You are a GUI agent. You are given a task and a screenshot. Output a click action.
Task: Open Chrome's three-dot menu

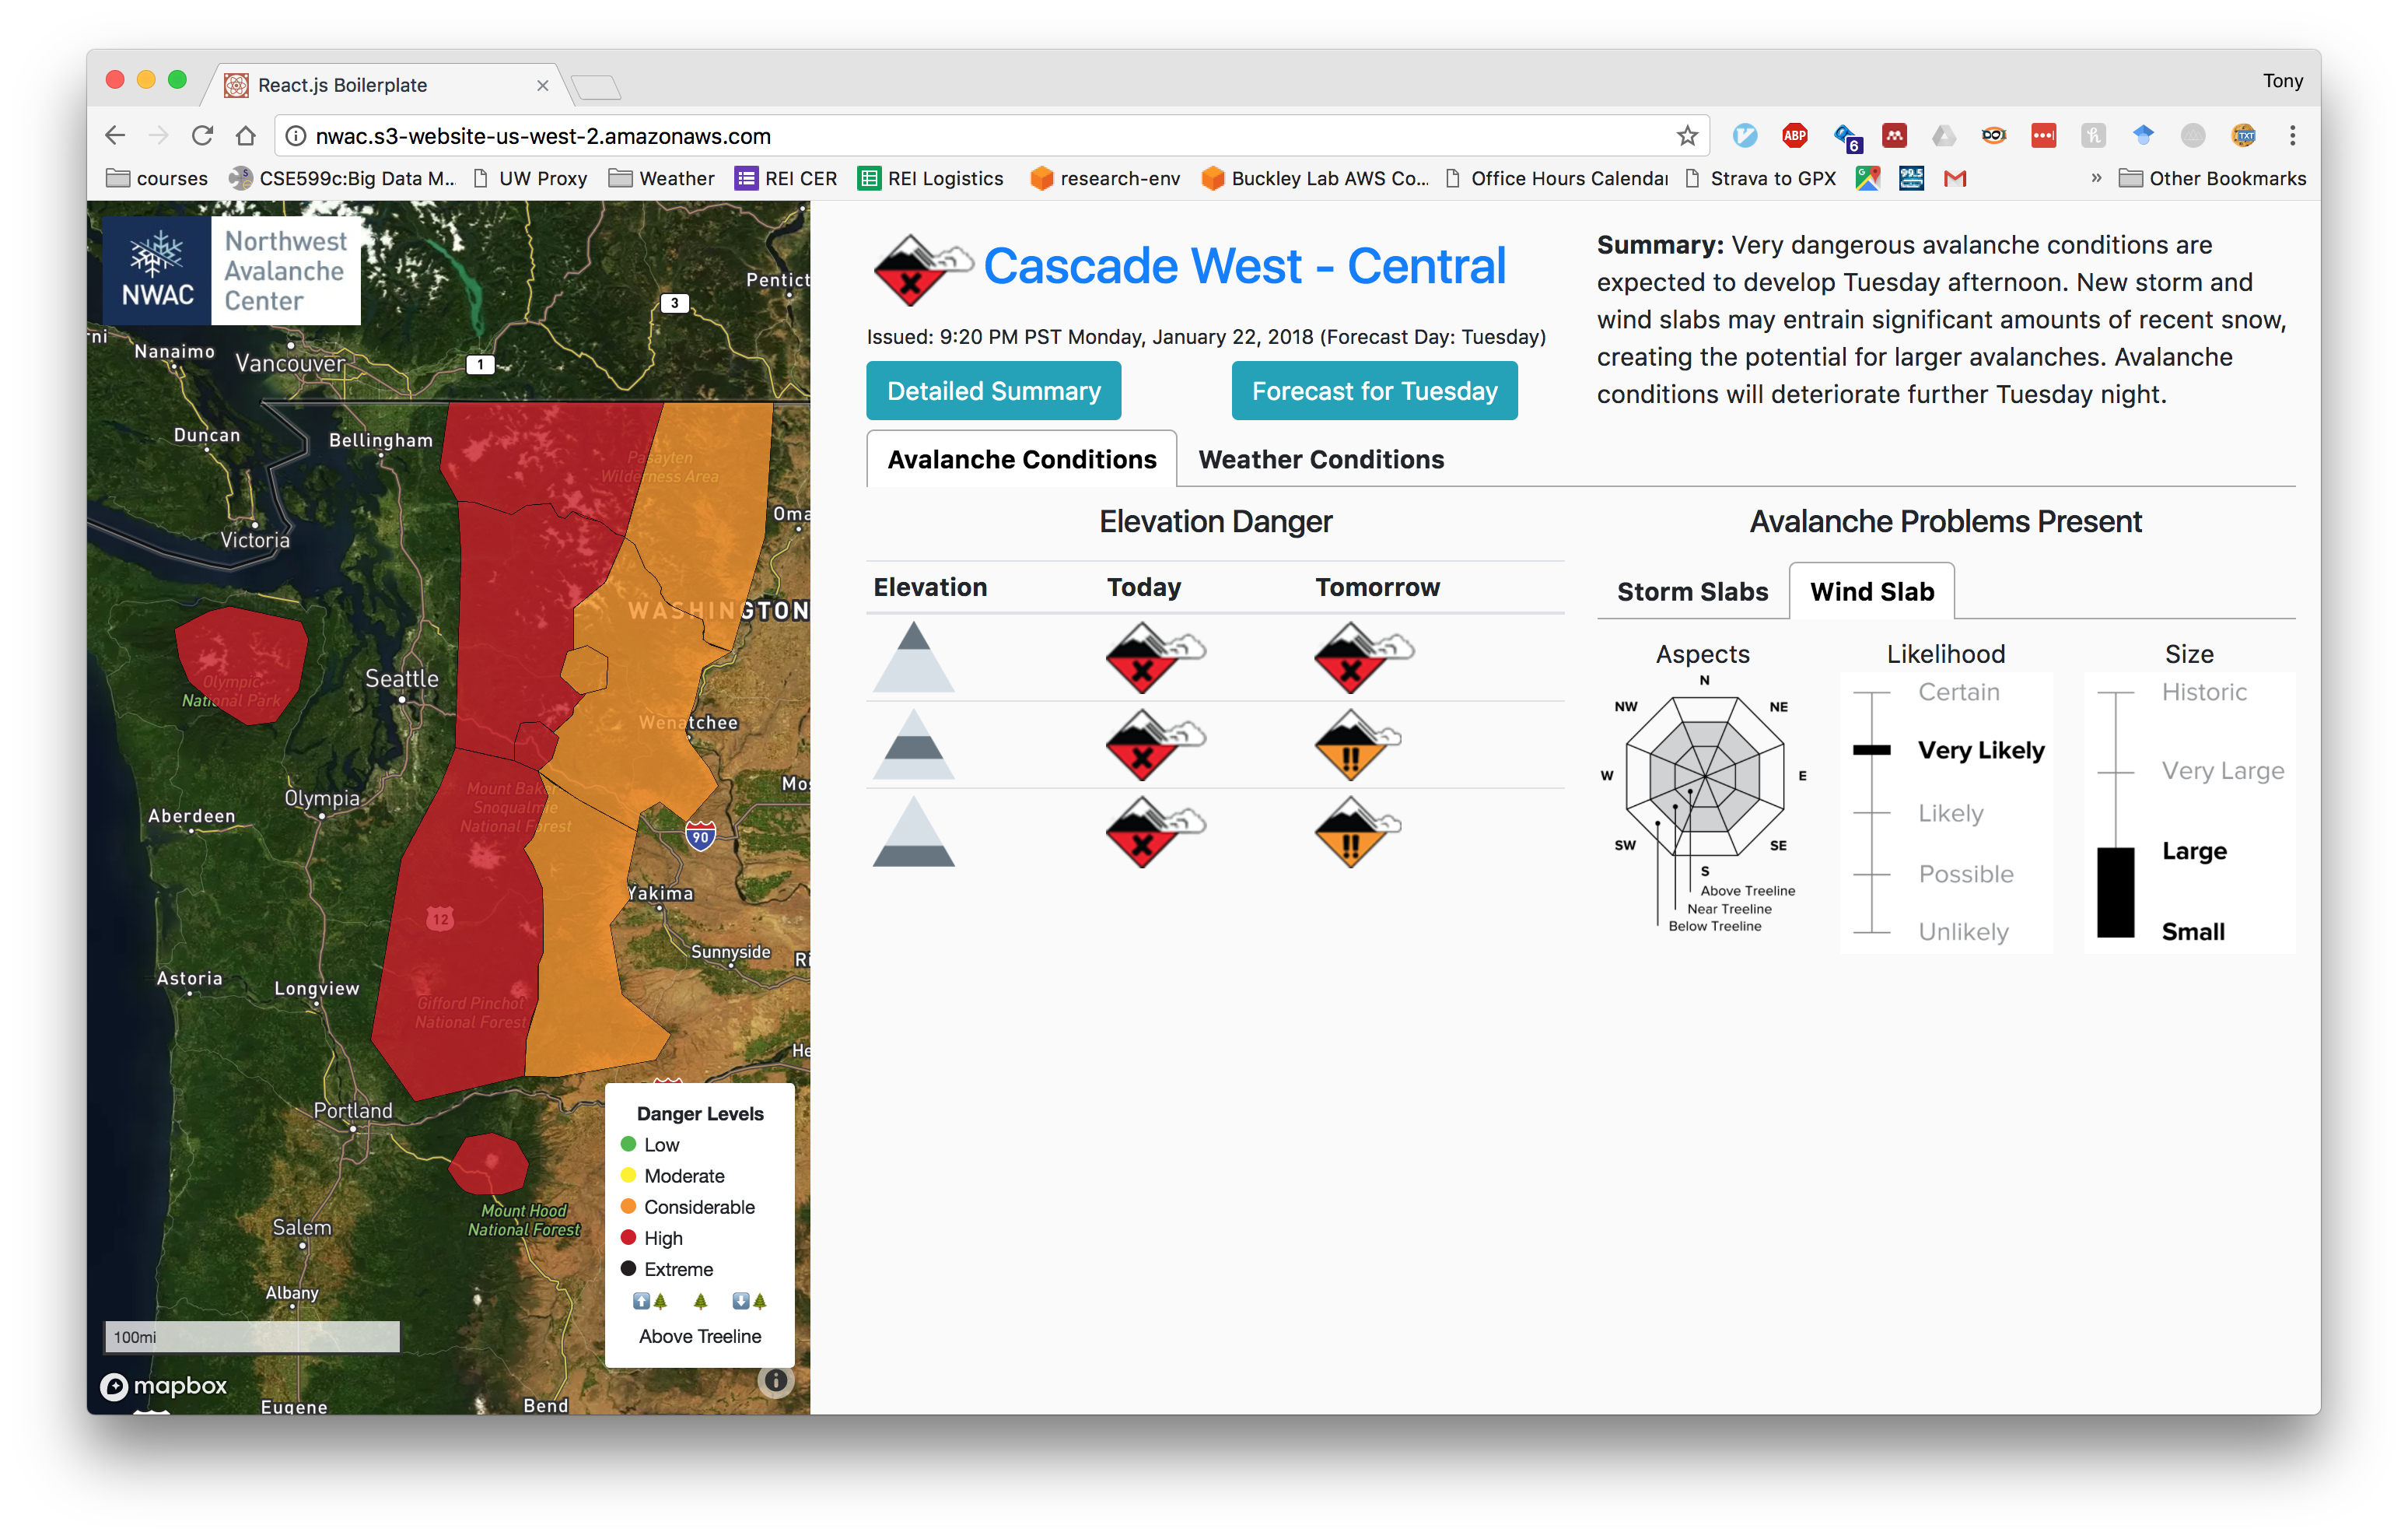pyautogui.click(x=2292, y=135)
